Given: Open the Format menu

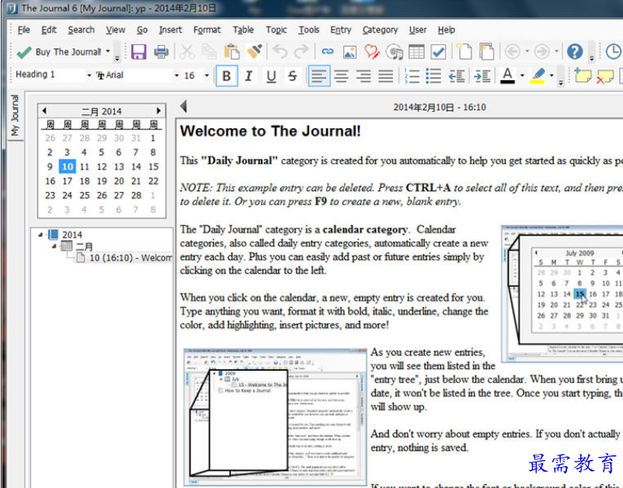Looking at the screenshot, I should 207,30.
